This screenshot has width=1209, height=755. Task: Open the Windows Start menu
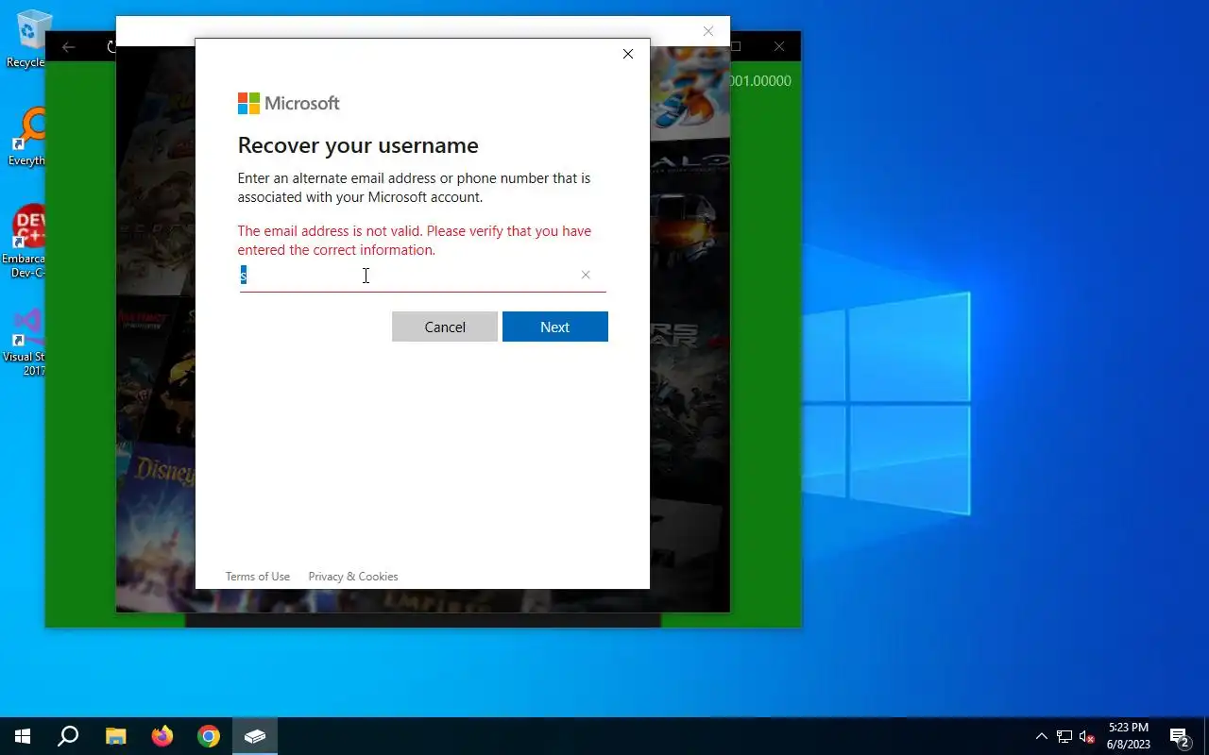click(23, 736)
